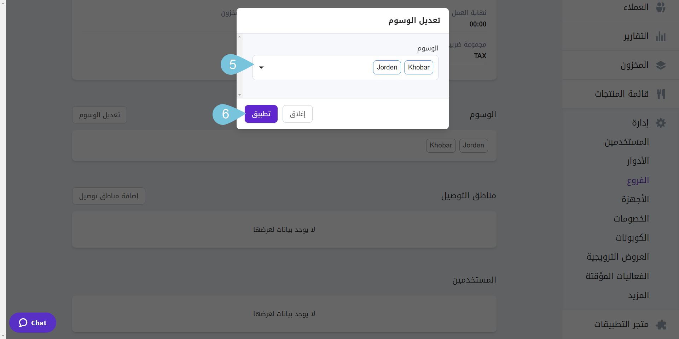The width and height of the screenshot is (679, 339).
Task: Open الخصومات from the sidebar
Action: [631, 218]
